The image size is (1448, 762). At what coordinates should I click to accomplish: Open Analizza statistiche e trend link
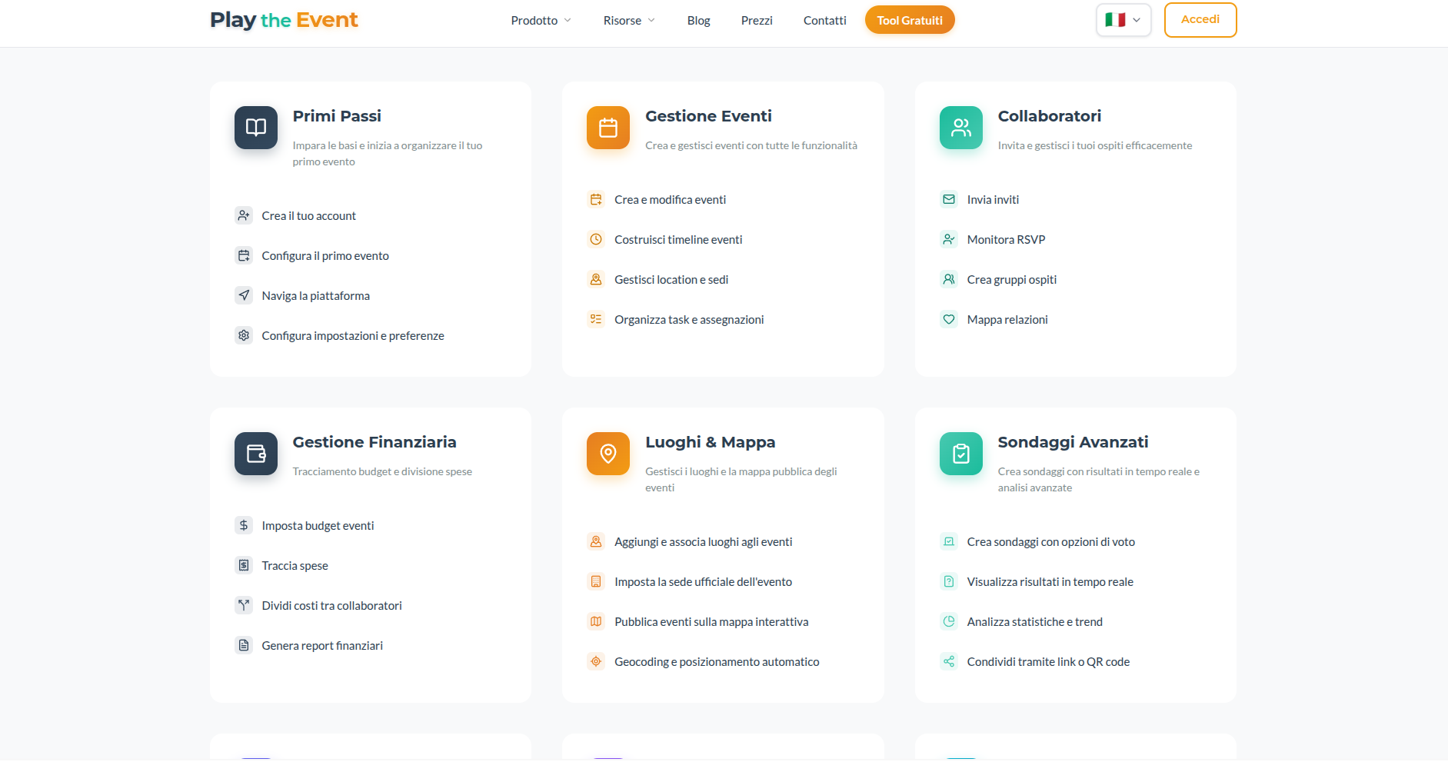click(x=1035, y=622)
